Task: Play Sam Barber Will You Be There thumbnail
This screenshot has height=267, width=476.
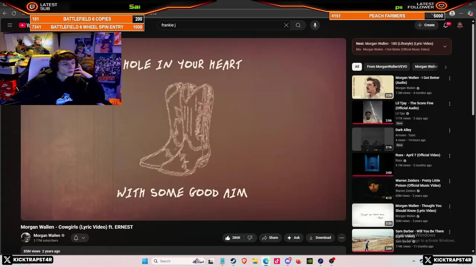Action: click(x=373, y=240)
